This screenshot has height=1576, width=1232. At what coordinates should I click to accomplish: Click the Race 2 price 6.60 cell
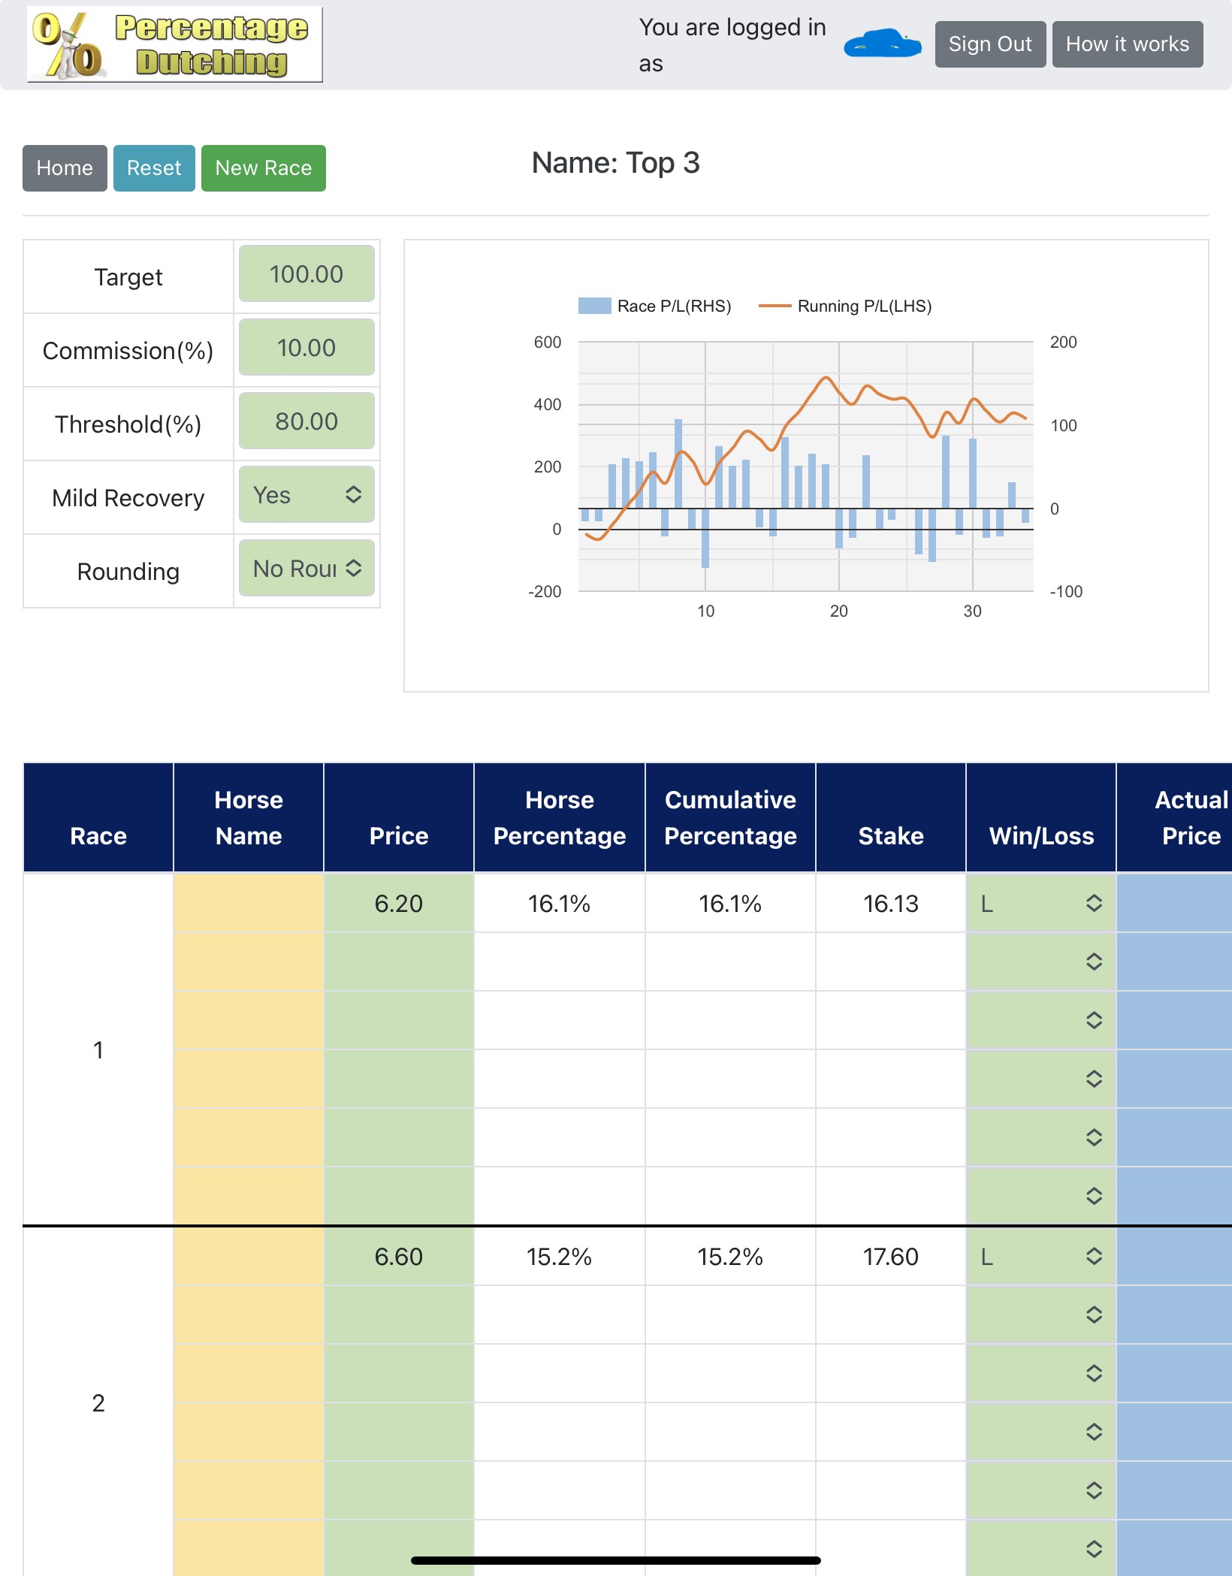(x=399, y=1256)
